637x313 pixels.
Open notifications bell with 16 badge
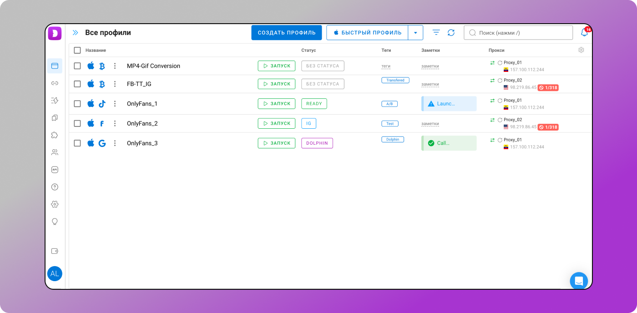click(584, 33)
